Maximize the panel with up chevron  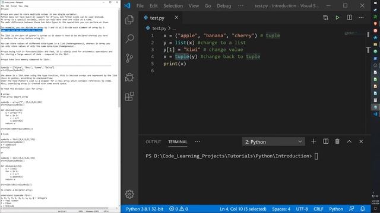tap(349, 141)
